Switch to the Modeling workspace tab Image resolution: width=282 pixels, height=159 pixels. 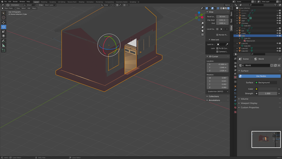click(x=44, y=2)
